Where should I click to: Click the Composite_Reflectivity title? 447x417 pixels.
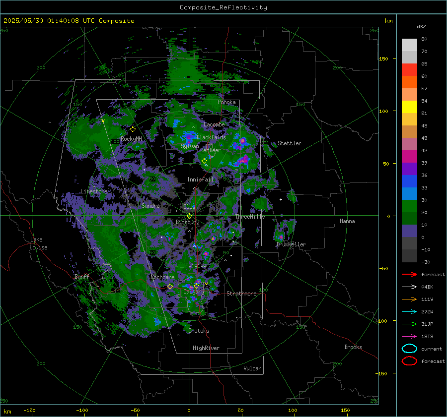click(x=223, y=7)
